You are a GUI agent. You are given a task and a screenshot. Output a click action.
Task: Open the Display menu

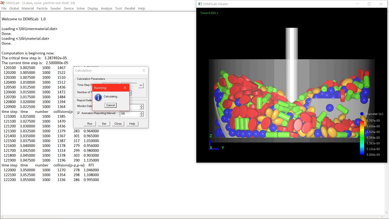click(93, 8)
